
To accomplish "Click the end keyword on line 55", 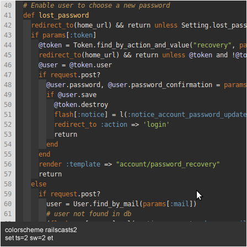I will click(45, 154).
